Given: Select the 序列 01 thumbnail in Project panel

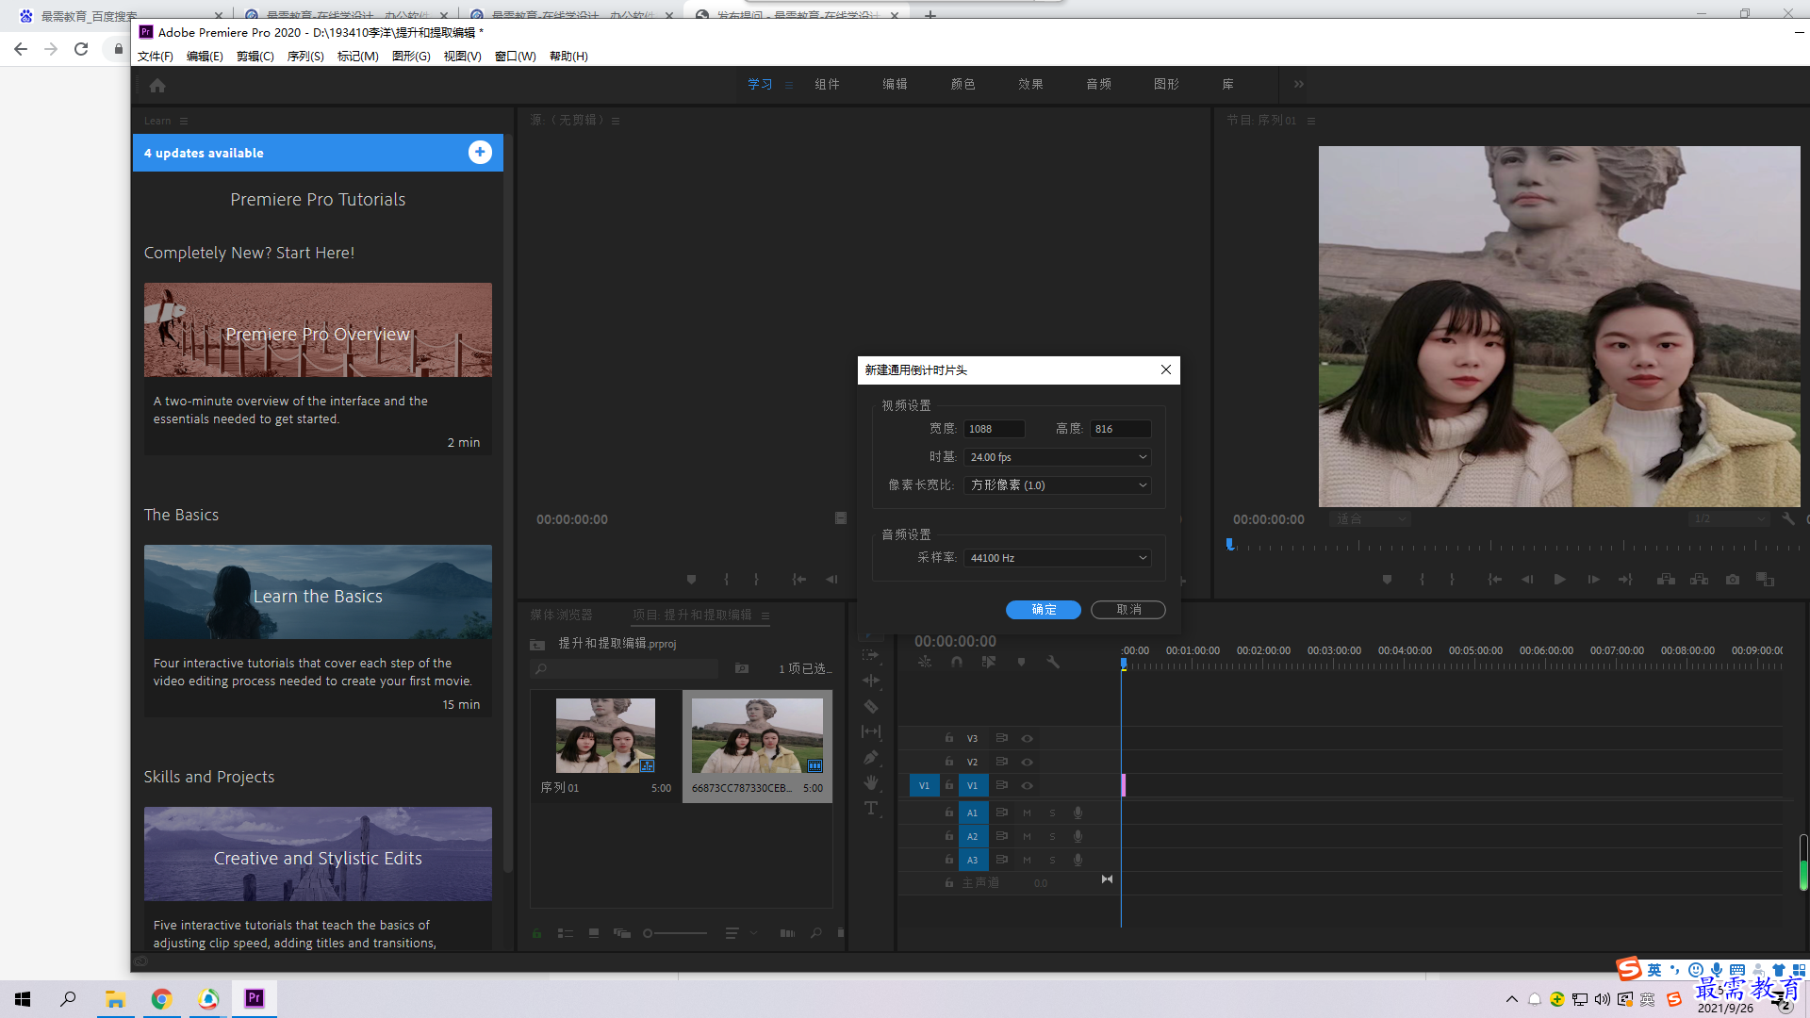Looking at the screenshot, I should tap(605, 735).
